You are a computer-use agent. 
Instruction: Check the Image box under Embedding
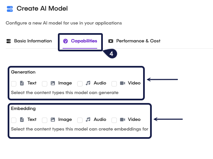pos(45,120)
